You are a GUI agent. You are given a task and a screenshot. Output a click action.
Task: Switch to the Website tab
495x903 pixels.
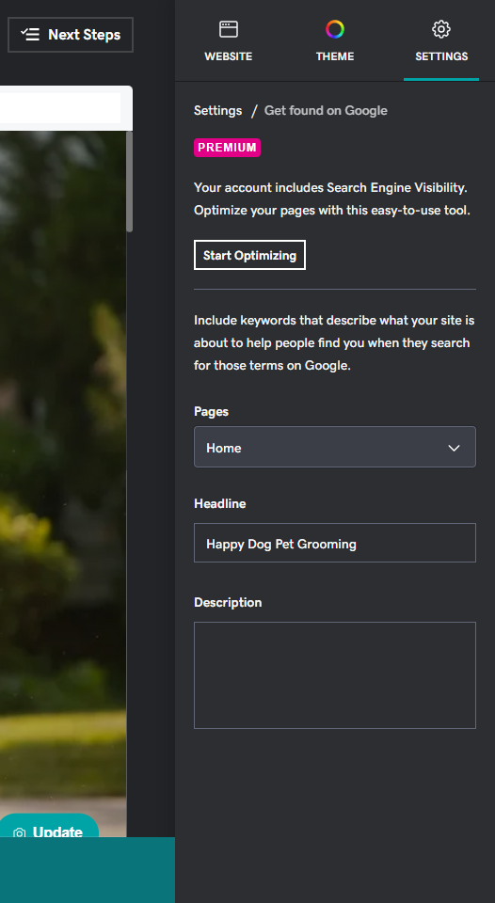228,40
